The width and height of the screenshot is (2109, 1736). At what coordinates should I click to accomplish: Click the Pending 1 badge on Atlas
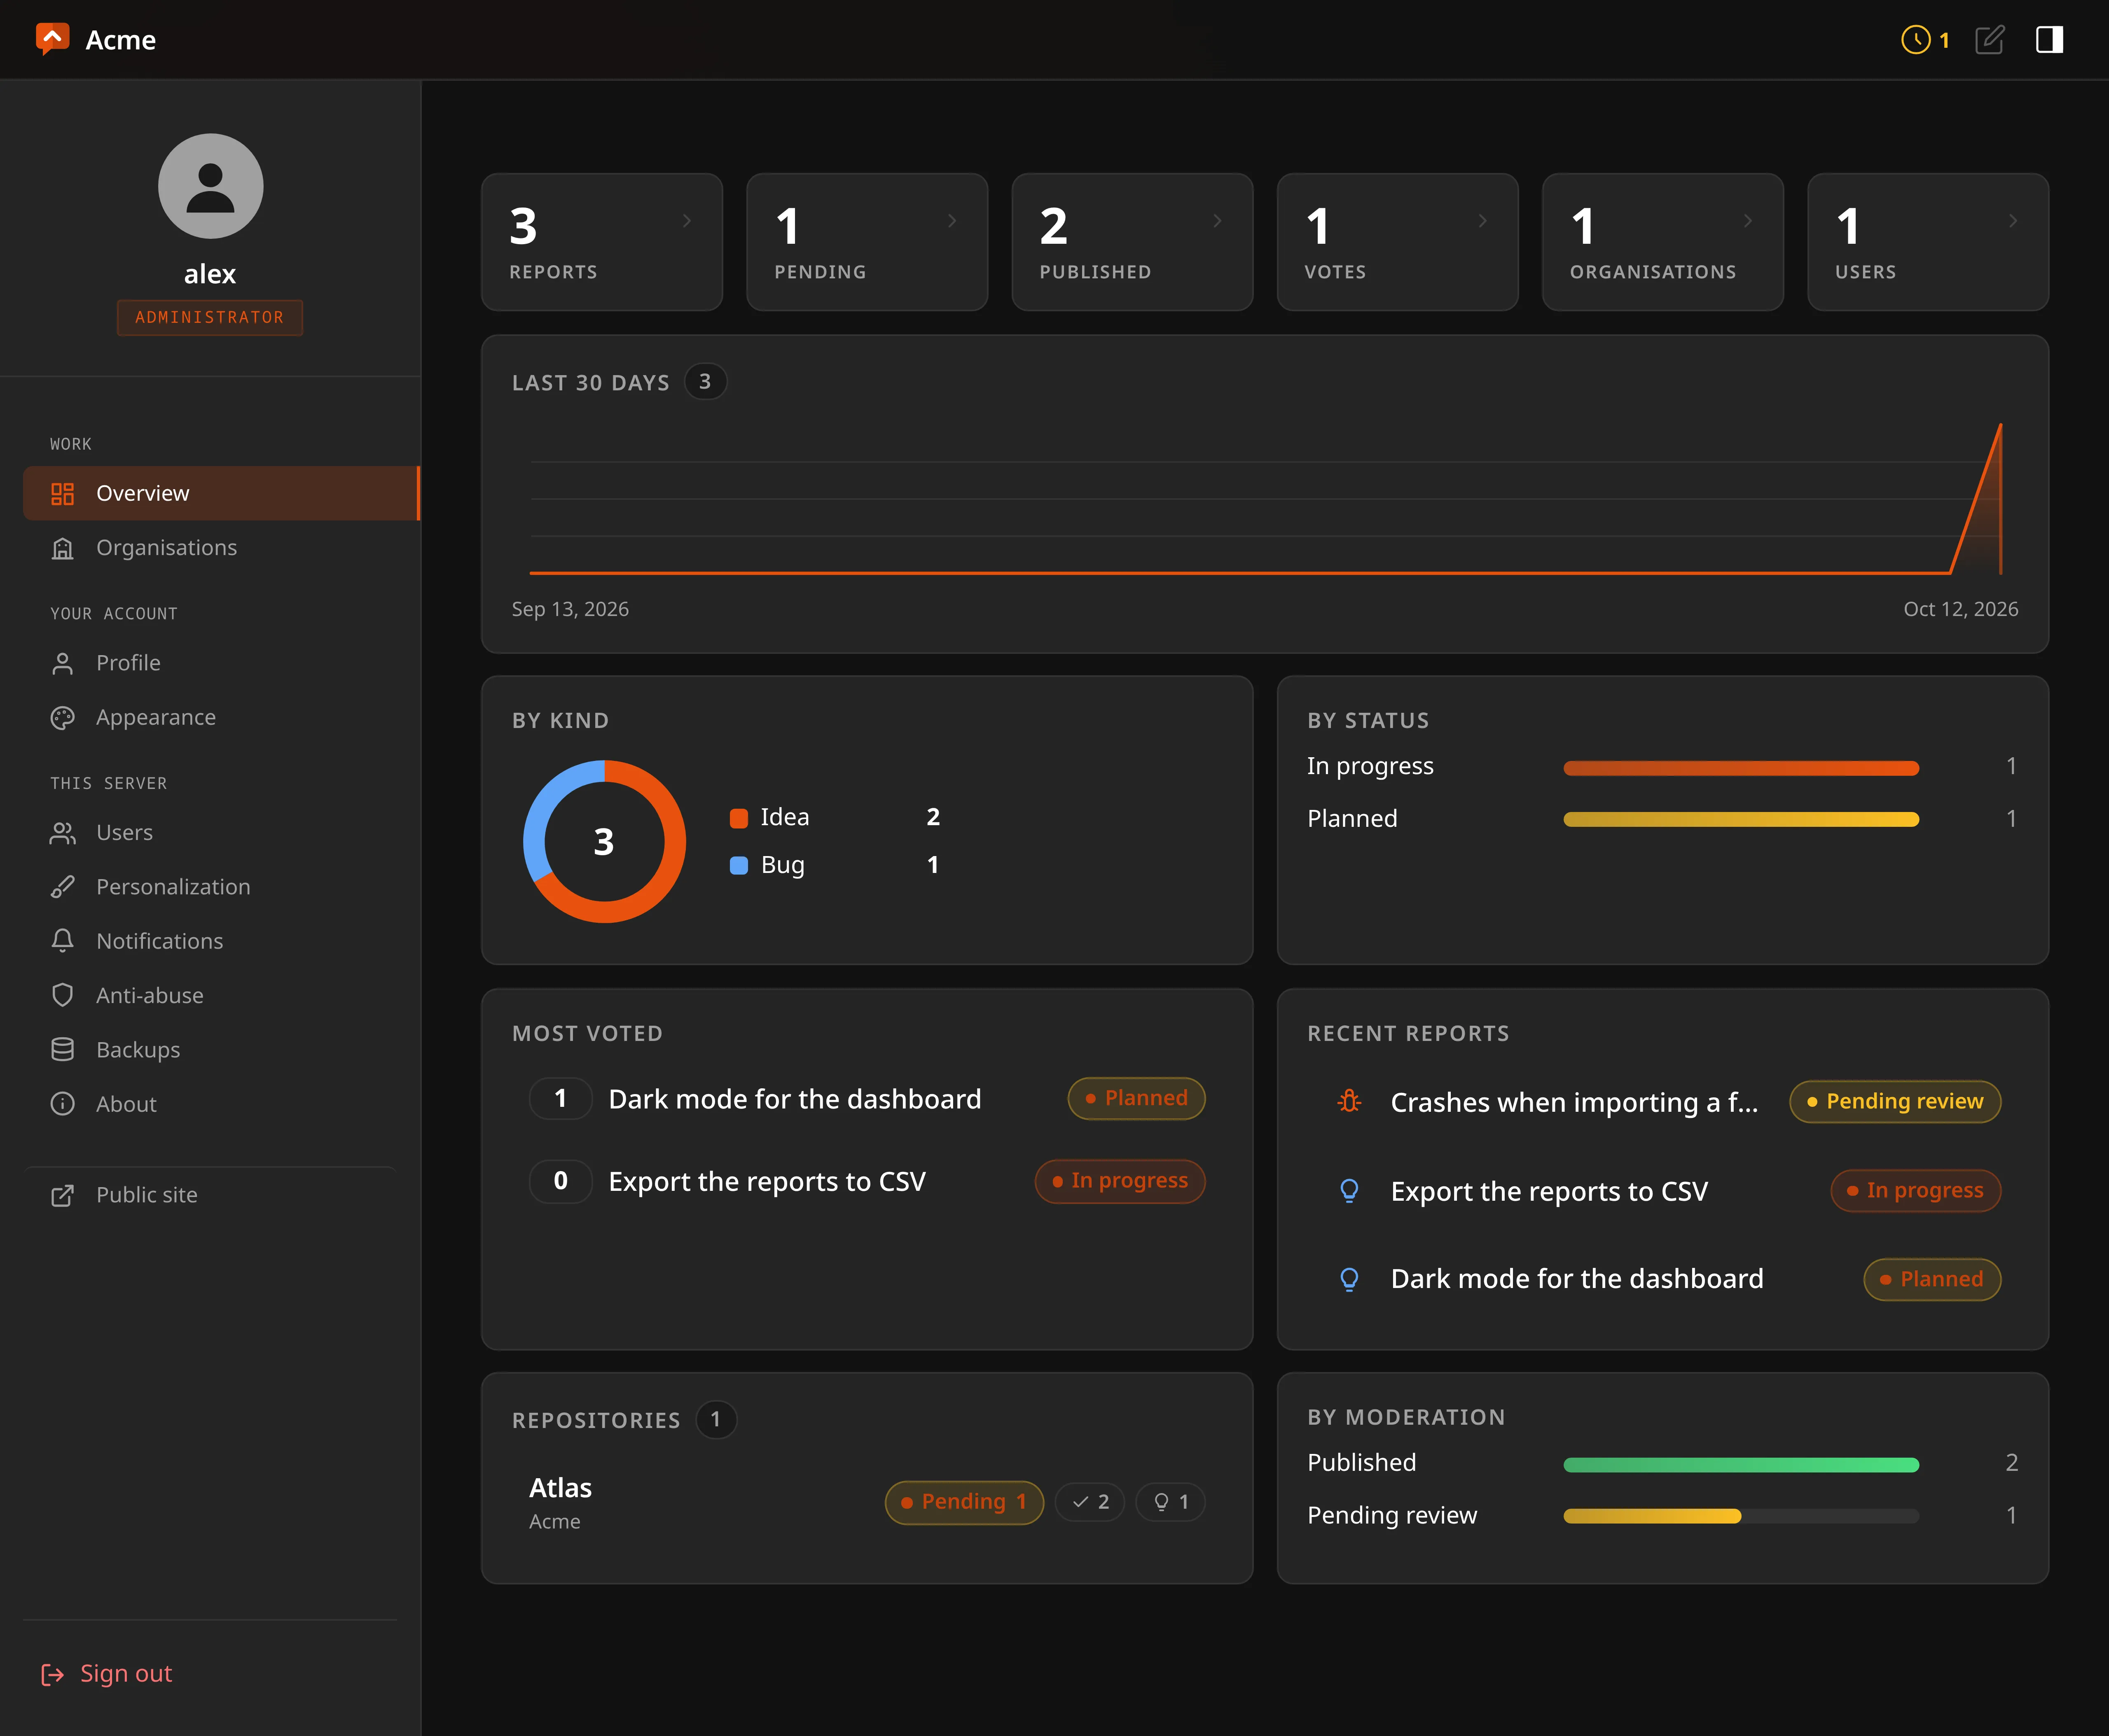963,1502
